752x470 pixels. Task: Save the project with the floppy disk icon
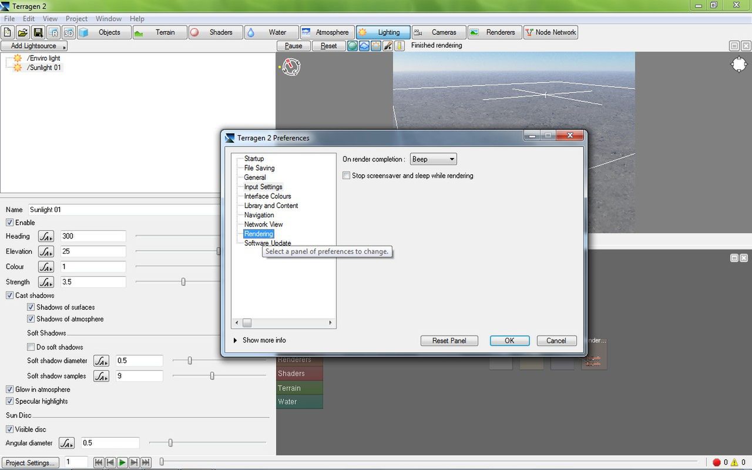38,32
